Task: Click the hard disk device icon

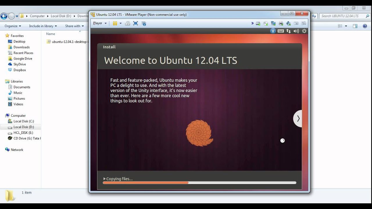Action: (258, 23)
